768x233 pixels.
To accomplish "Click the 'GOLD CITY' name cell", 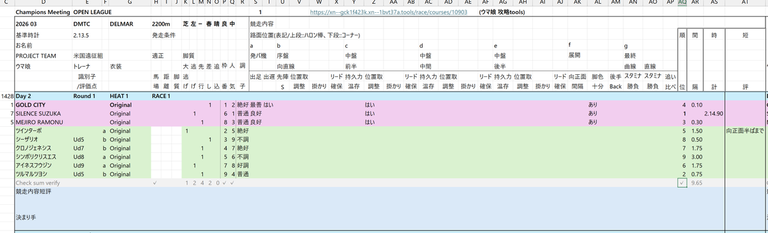I will point(31,105).
